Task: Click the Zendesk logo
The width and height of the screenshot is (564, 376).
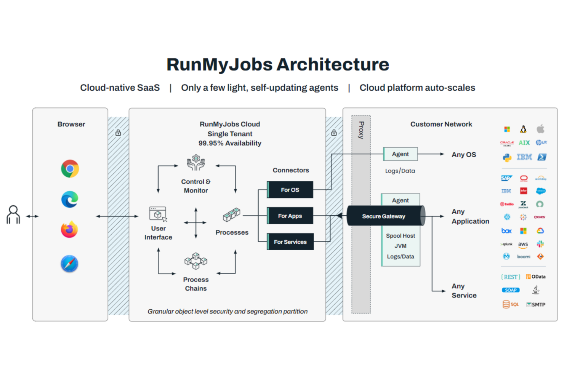Action: point(523,205)
